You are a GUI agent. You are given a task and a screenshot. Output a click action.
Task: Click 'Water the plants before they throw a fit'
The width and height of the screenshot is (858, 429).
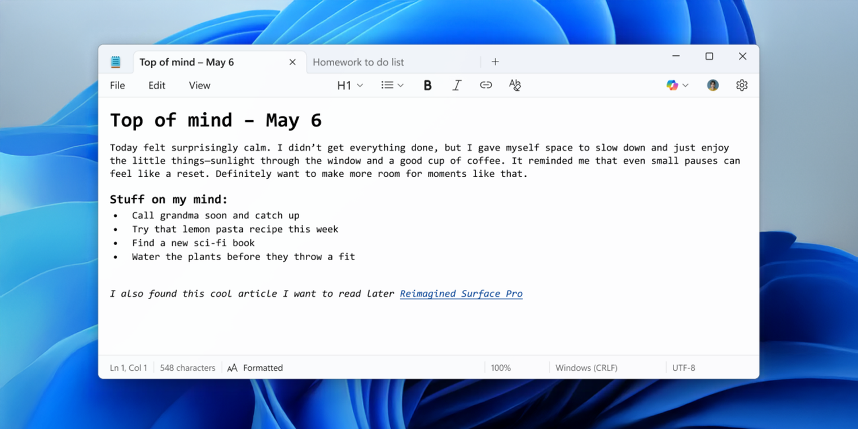pyautogui.click(x=243, y=257)
